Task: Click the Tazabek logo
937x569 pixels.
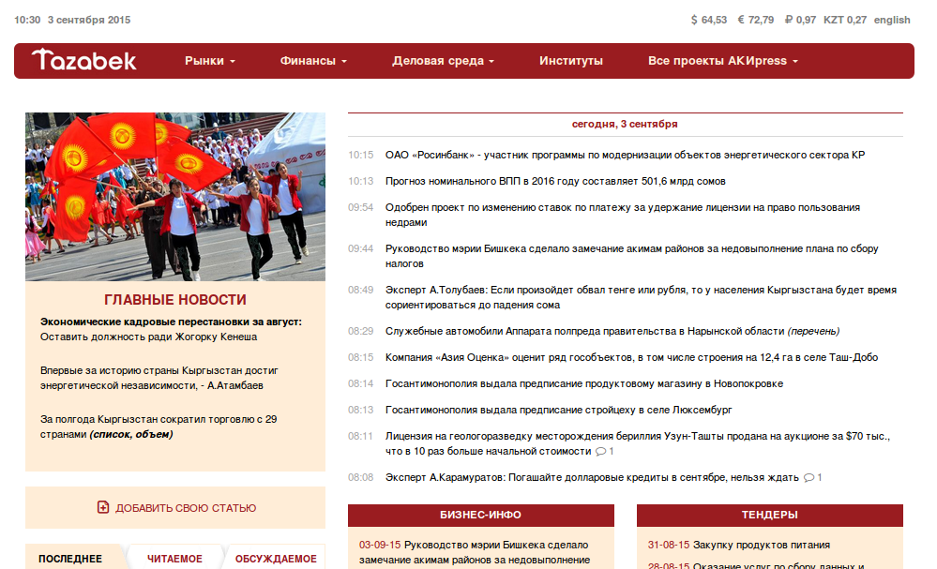Action: tap(84, 60)
